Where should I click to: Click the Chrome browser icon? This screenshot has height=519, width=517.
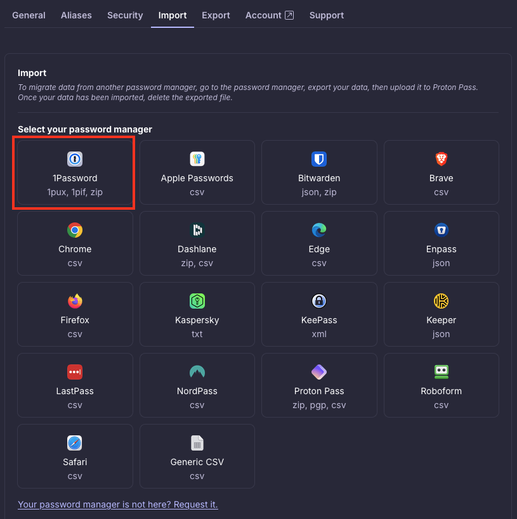coord(75,230)
